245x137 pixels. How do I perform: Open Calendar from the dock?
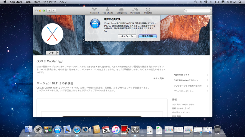click(x=106, y=130)
